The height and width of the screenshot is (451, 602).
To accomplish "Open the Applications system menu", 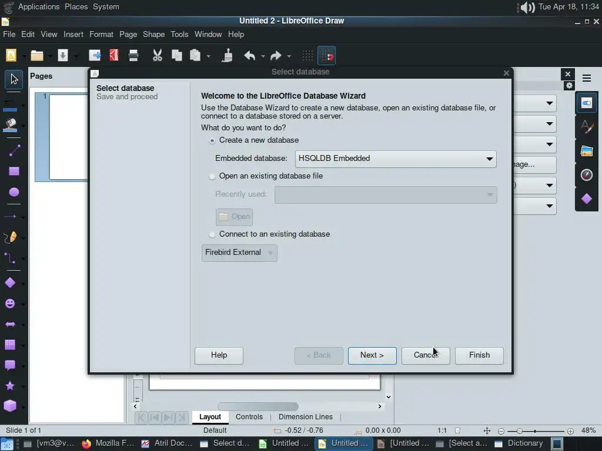I will coord(39,7).
